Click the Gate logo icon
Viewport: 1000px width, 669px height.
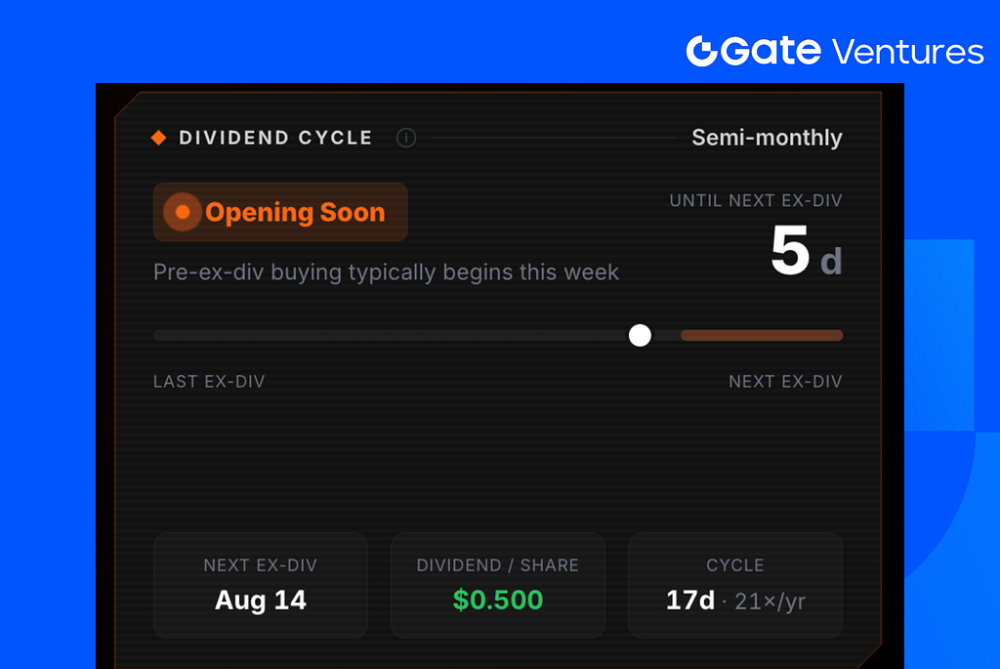[702, 51]
